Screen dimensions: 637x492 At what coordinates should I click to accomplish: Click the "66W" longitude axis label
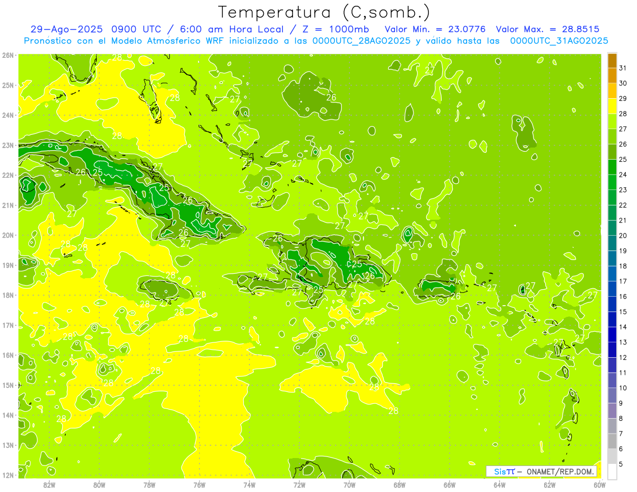(x=450, y=485)
